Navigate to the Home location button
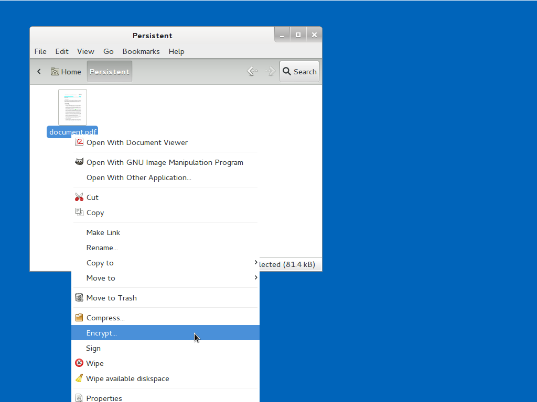 66,72
